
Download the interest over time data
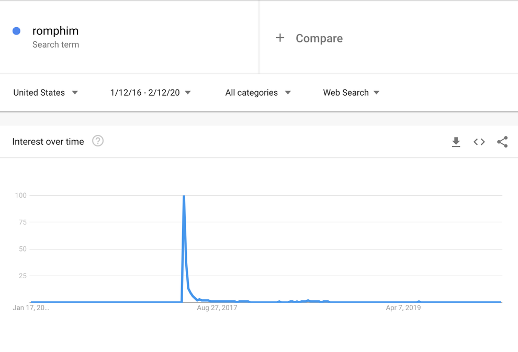[456, 142]
